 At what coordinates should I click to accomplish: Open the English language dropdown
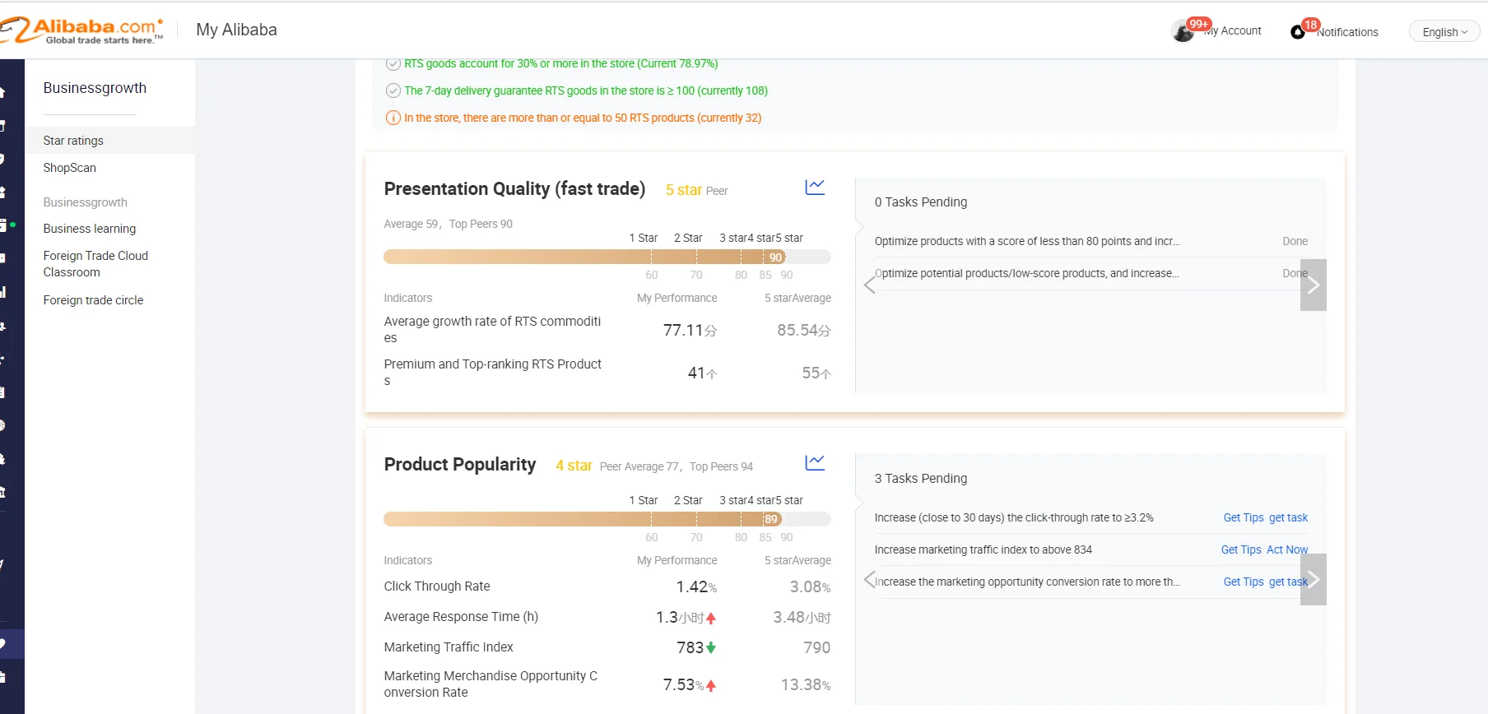1444,32
